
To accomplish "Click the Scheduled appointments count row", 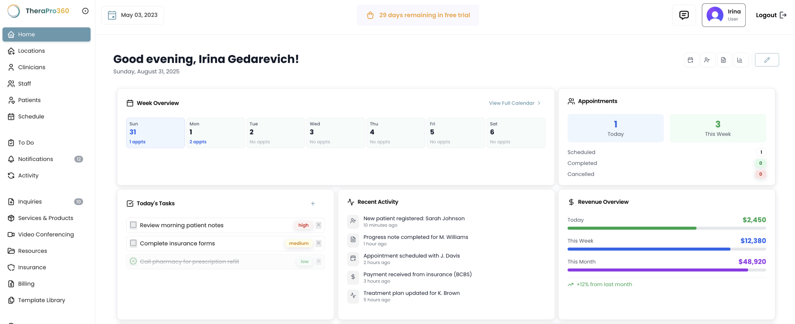I will 666,152.
